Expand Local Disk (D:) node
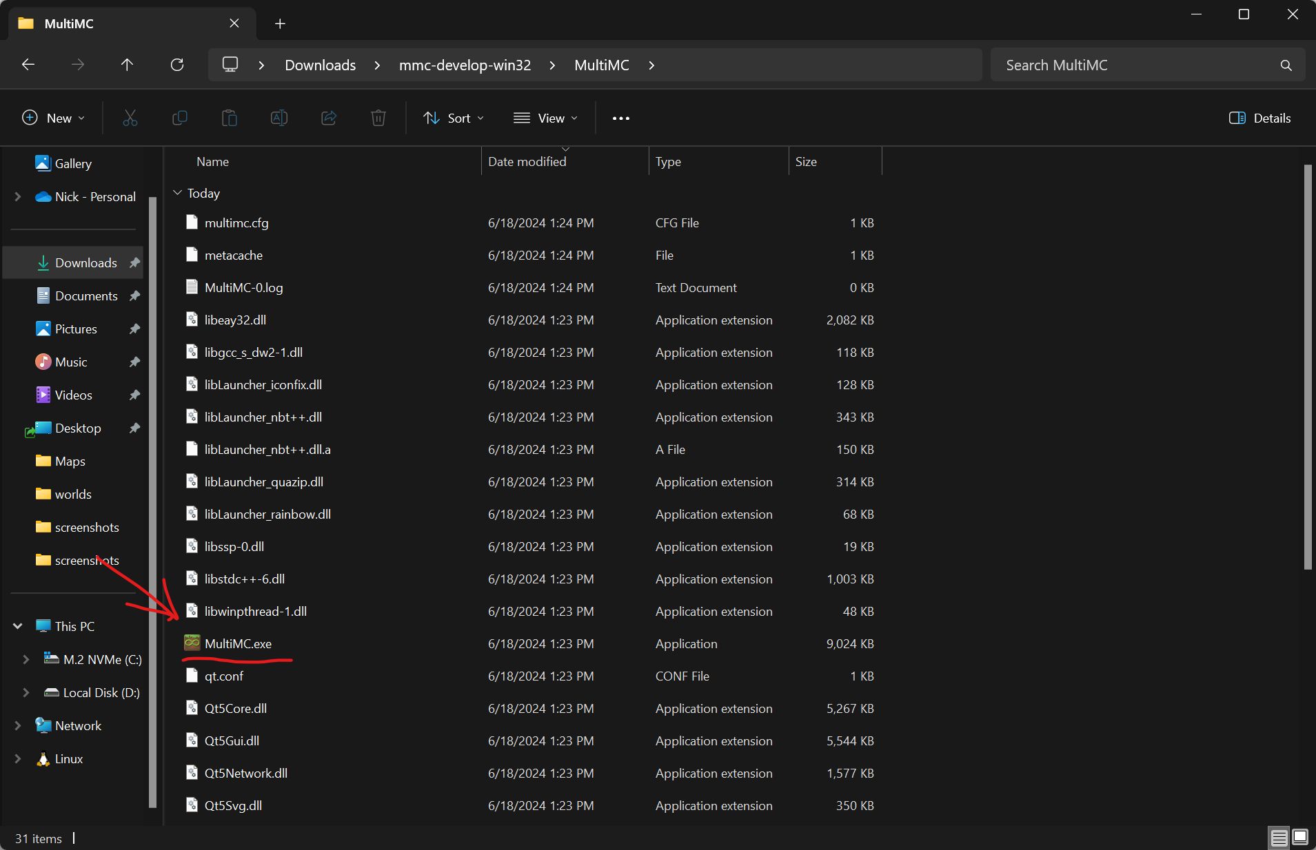Viewport: 1316px width, 850px height. click(x=26, y=692)
